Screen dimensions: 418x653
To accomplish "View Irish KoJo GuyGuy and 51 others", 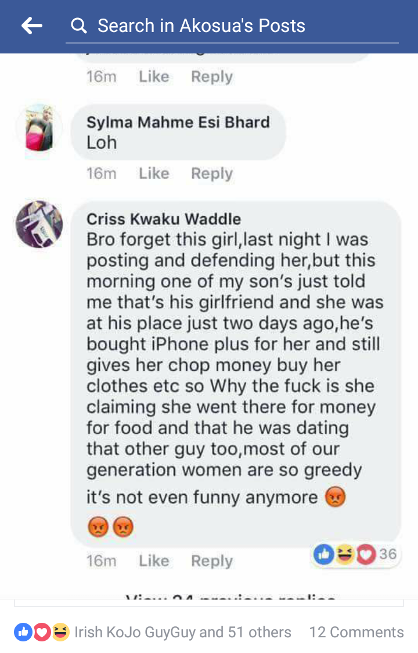I will [x=183, y=632].
